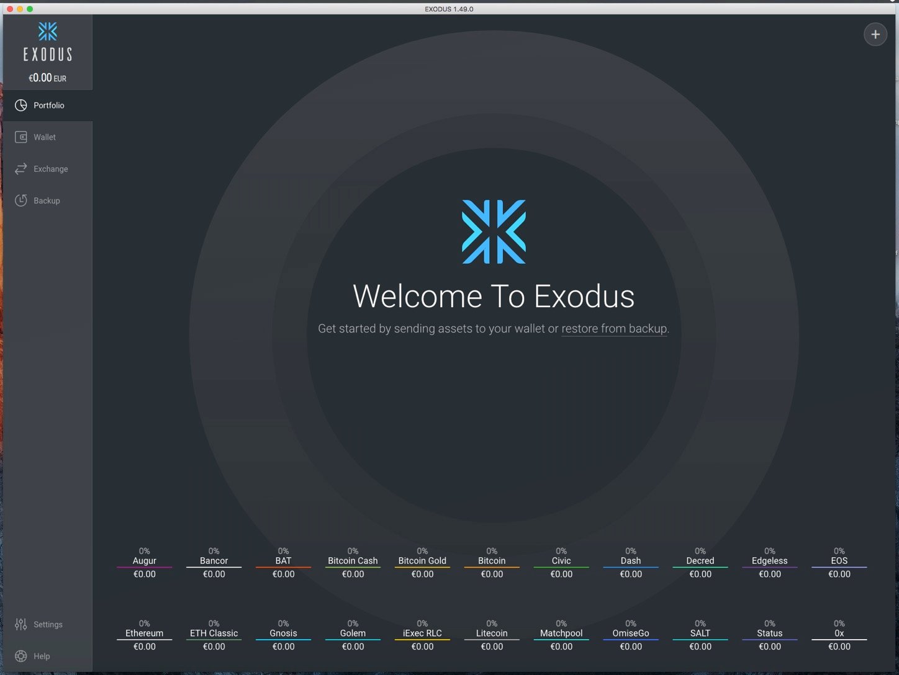Screen dimensions: 899x675
Task: Open the Wallet section label
Action: pos(45,137)
